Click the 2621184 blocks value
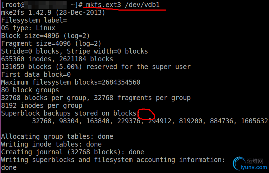The height and width of the screenshot is (173, 269). pos(86,59)
